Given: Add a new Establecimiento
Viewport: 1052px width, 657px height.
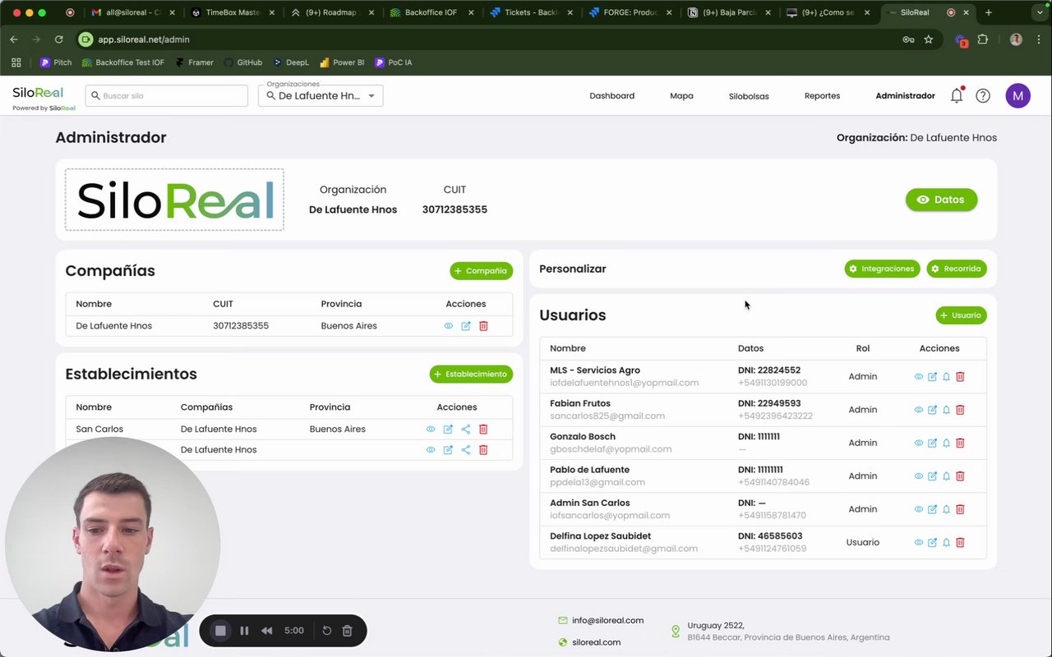Looking at the screenshot, I should 471,374.
